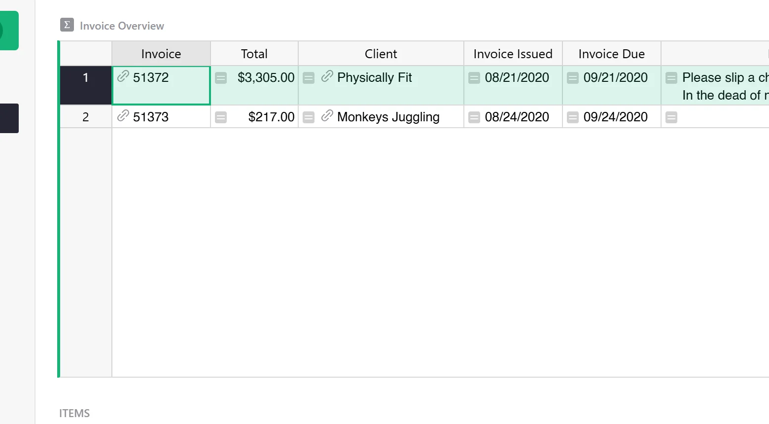The height and width of the screenshot is (424, 769).
Task: Follow the link icon of Physically Fit
Action: pos(327,76)
